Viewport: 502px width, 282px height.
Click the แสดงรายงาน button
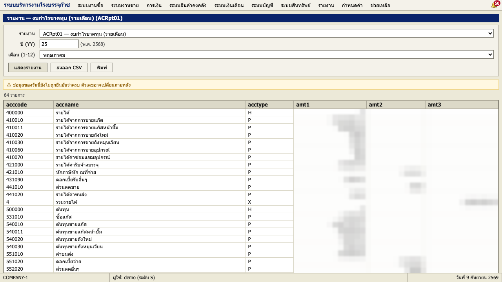[x=28, y=67]
